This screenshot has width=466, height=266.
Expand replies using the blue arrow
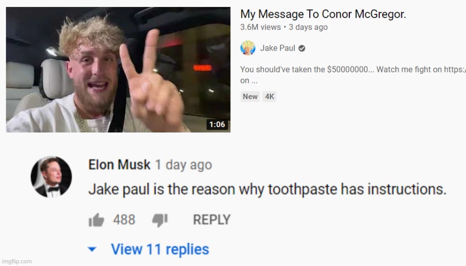[92, 250]
